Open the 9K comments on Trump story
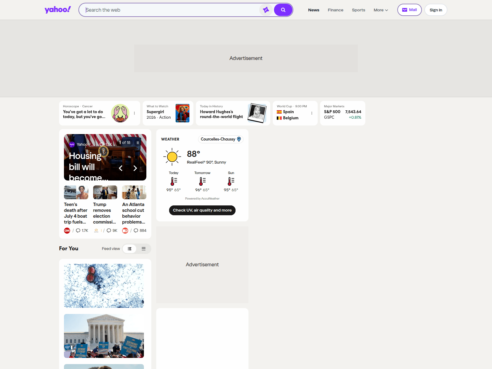Screen dimensions: 492x369 (112, 231)
